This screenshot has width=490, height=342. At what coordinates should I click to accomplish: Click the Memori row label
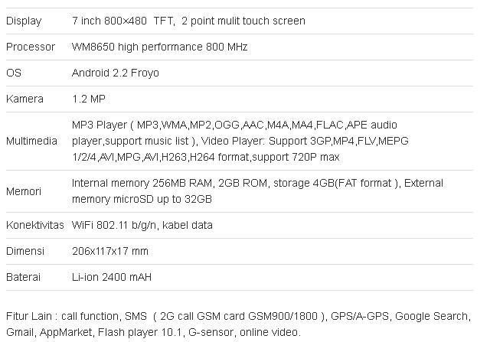click(24, 191)
